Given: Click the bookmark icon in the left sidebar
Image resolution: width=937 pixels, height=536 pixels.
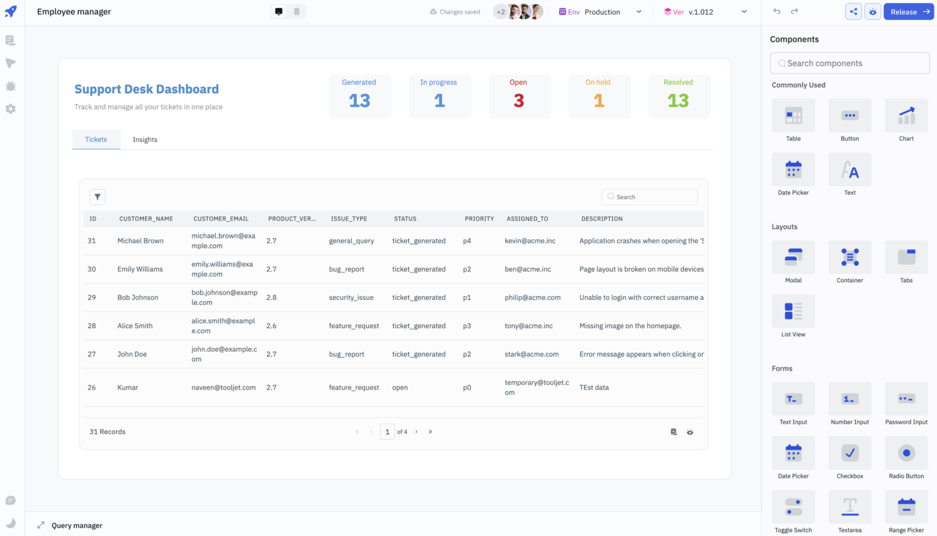Looking at the screenshot, I should [12, 62].
